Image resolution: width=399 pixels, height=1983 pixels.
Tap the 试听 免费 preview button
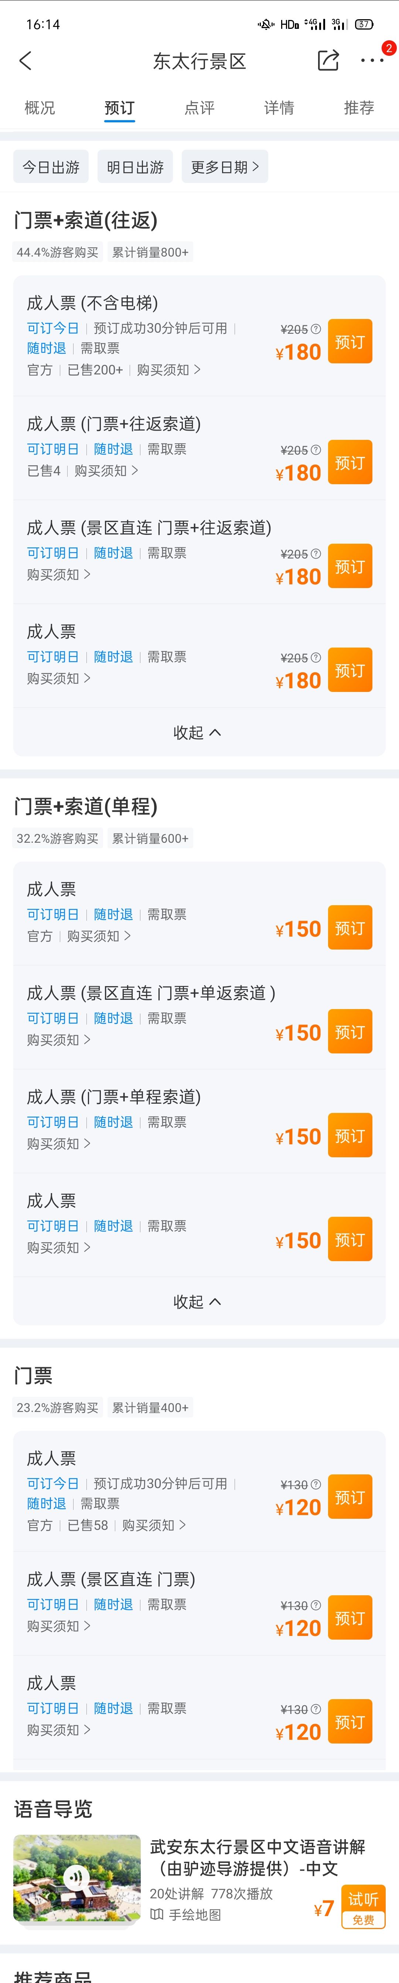click(363, 1906)
